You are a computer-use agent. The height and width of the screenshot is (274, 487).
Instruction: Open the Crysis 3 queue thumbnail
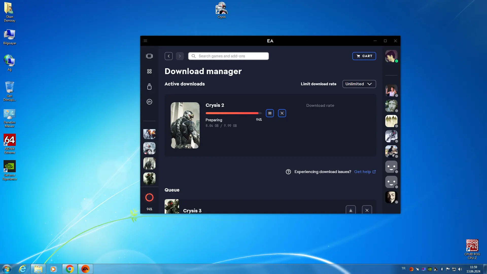click(172, 206)
